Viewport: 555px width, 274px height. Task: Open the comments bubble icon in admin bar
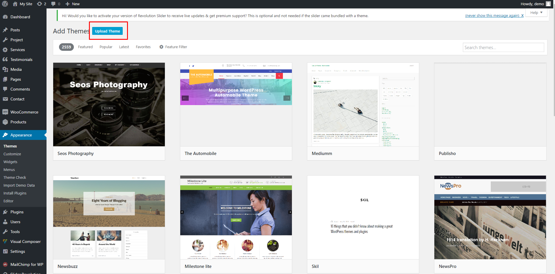click(53, 4)
